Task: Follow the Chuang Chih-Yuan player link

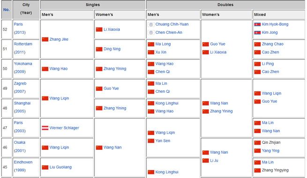Action: coord(172,24)
